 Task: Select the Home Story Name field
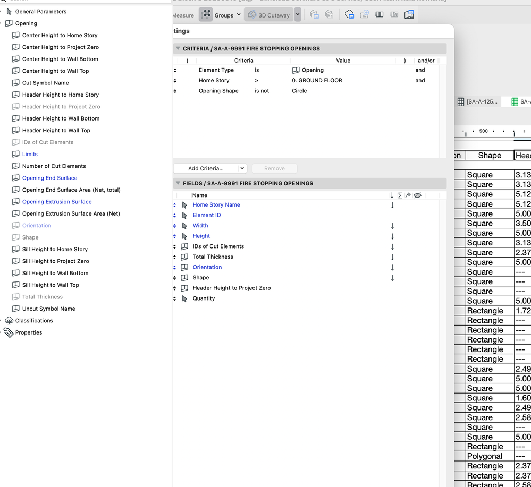pos(216,205)
